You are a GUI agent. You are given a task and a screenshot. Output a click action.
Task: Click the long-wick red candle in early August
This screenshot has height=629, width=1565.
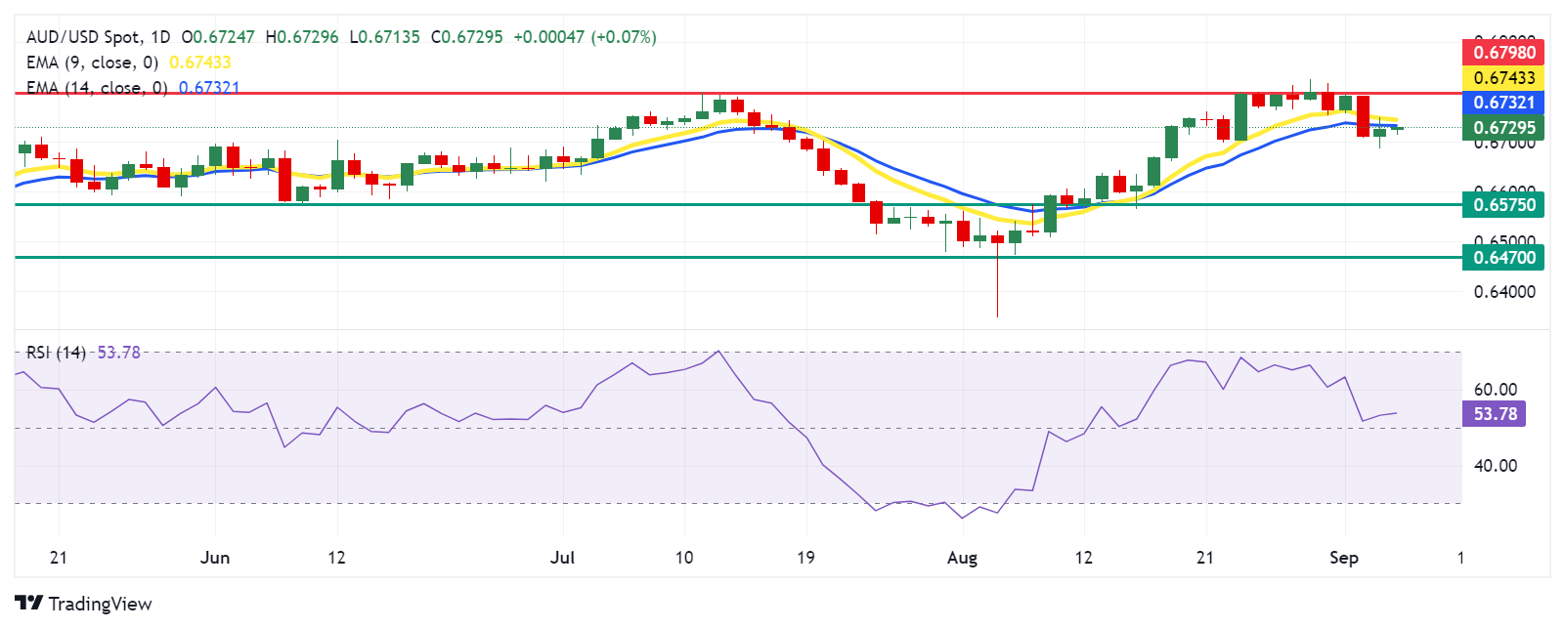(997, 239)
